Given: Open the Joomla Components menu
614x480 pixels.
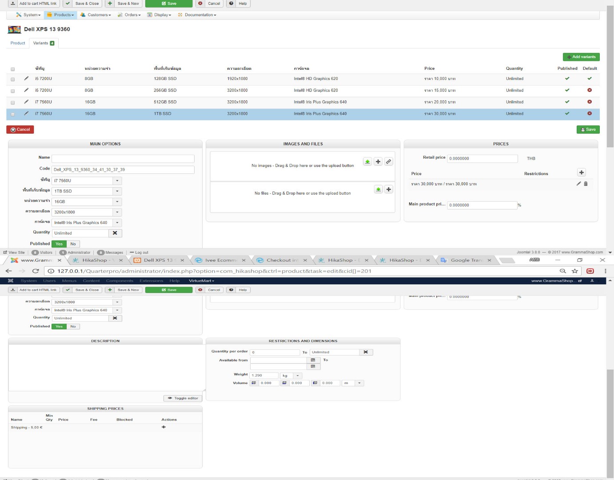Looking at the screenshot, I should click(120, 280).
